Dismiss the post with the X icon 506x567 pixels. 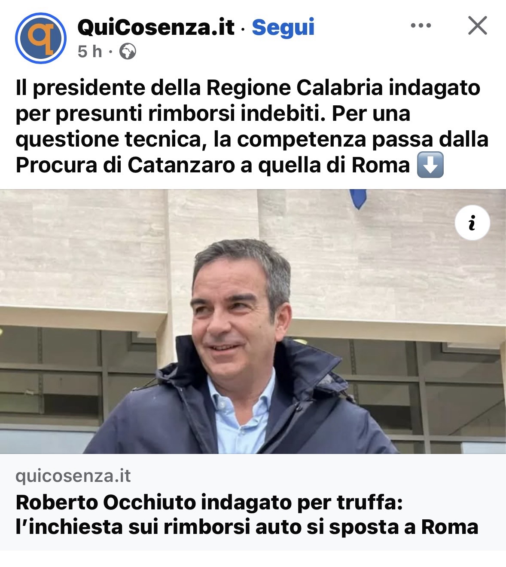(477, 26)
